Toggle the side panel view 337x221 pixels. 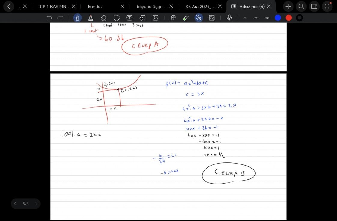(314, 6)
